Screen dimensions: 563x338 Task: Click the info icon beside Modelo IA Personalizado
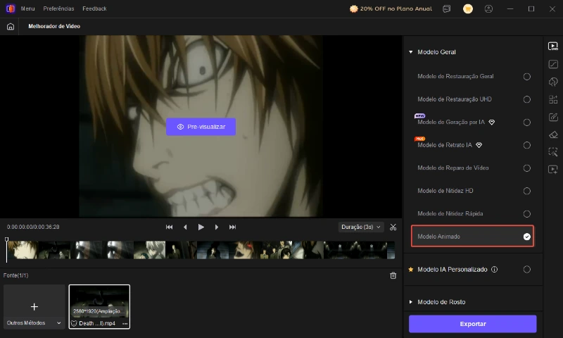pyautogui.click(x=495, y=270)
